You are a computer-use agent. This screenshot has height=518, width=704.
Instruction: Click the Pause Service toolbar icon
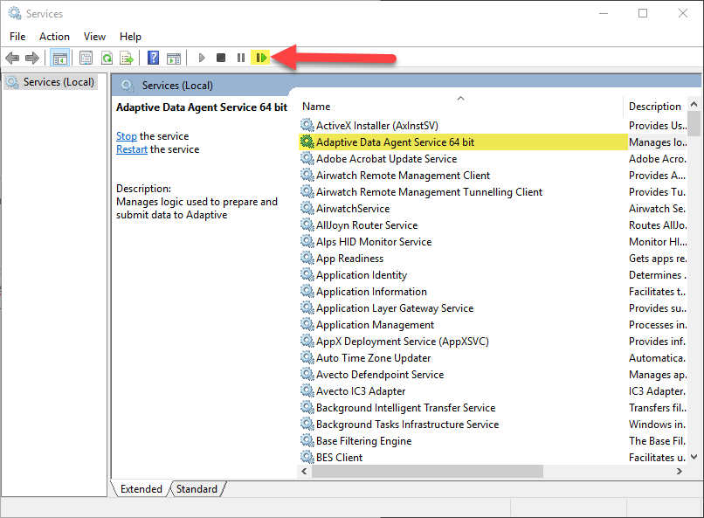pyautogui.click(x=241, y=58)
